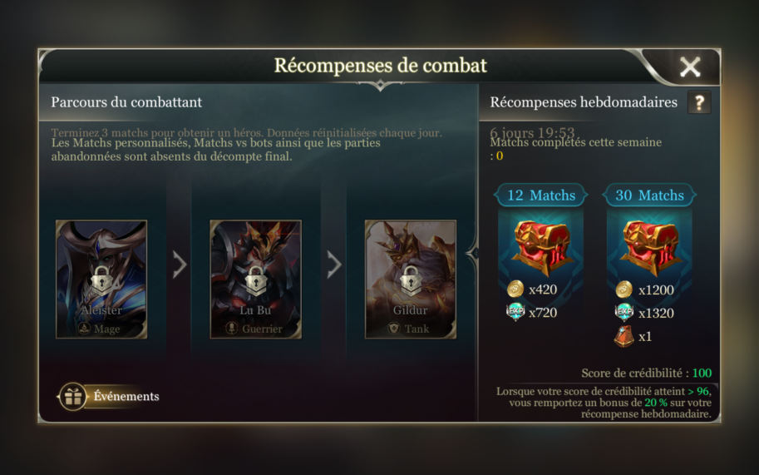The image size is (759, 475).
Task: Click the arrow between Lu Bu and Gildur
Action: pos(334,265)
